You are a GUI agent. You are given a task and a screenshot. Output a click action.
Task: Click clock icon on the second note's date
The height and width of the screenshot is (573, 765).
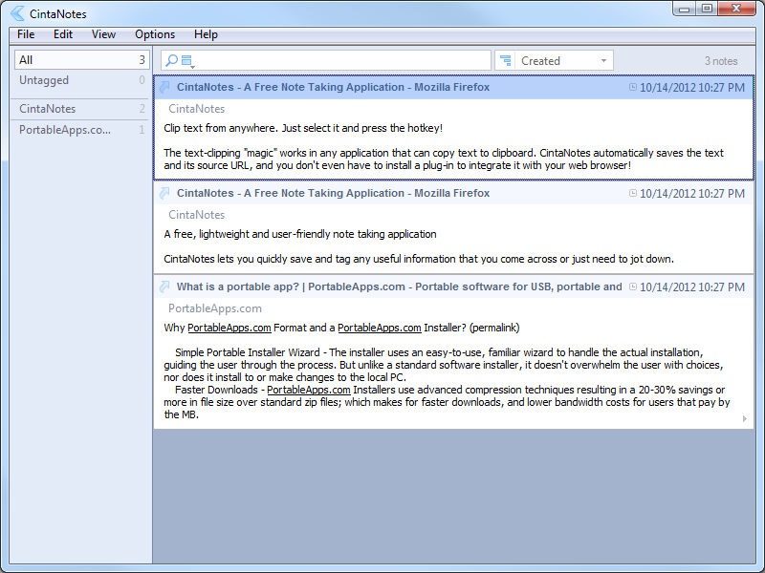633,194
